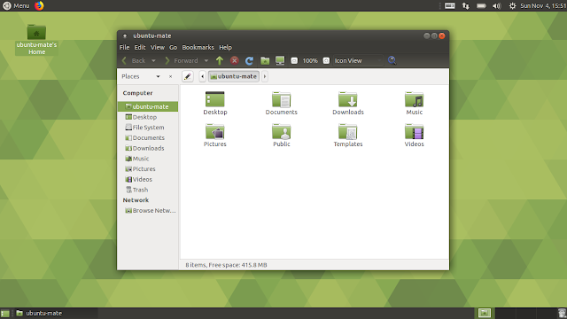Click the Computer toolbar icon
The image size is (567, 319).
280,61
